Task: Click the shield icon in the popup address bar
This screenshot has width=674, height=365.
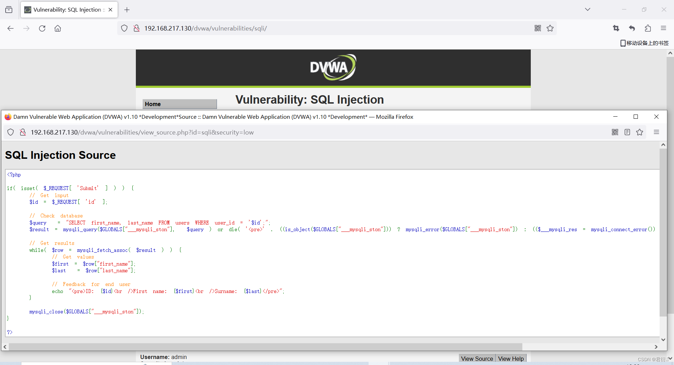Action: pyautogui.click(x=11, y=132)
